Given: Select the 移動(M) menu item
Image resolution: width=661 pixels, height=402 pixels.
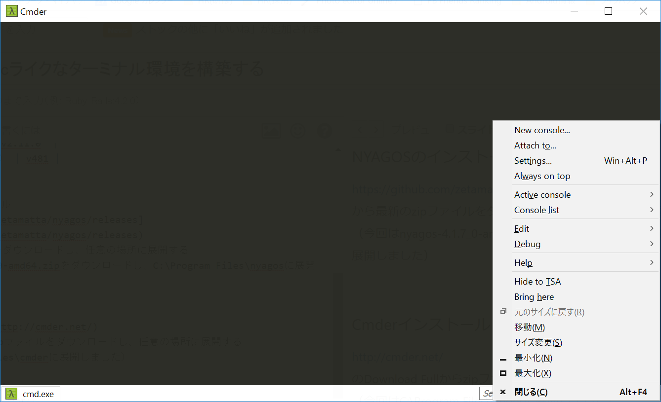Looking at the screenshot, I should 576,328.
